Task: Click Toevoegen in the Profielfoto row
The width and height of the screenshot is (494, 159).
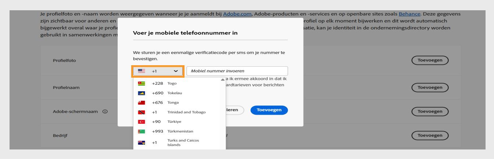Action: click(430, 60)
